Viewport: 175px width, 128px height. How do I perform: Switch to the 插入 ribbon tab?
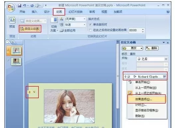pos(34,12)
